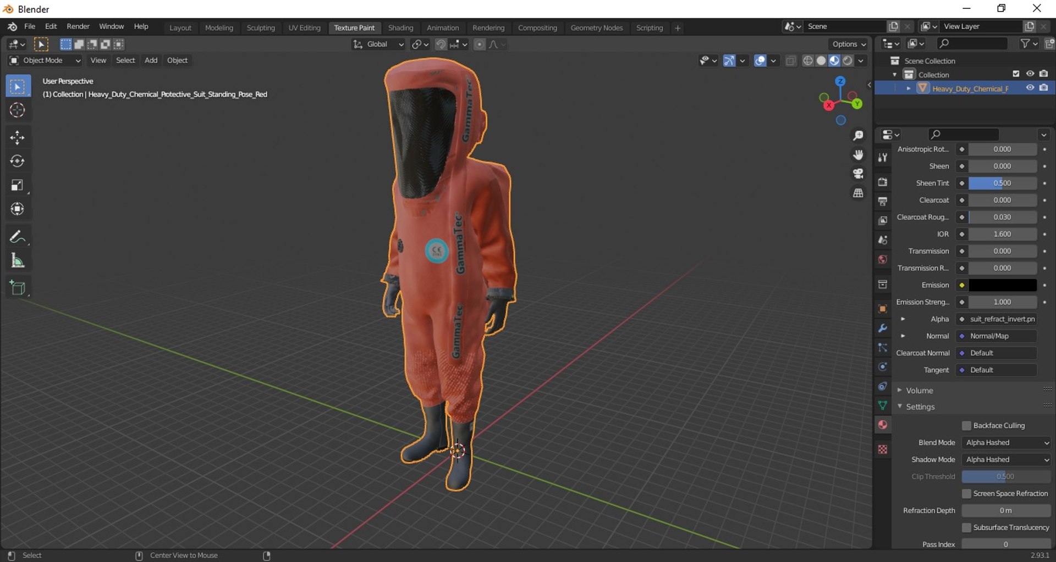Open the Physics properties tab
The image size is (1056, 562).
883,366
